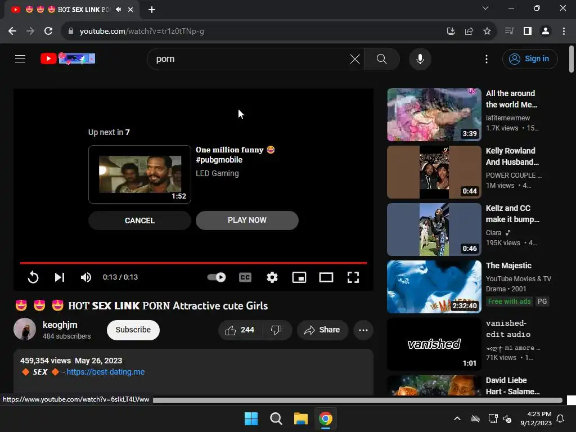Close the HOT SEX LINK tab
Viewport: 576px width, 432px height.
tap(130, 10)
